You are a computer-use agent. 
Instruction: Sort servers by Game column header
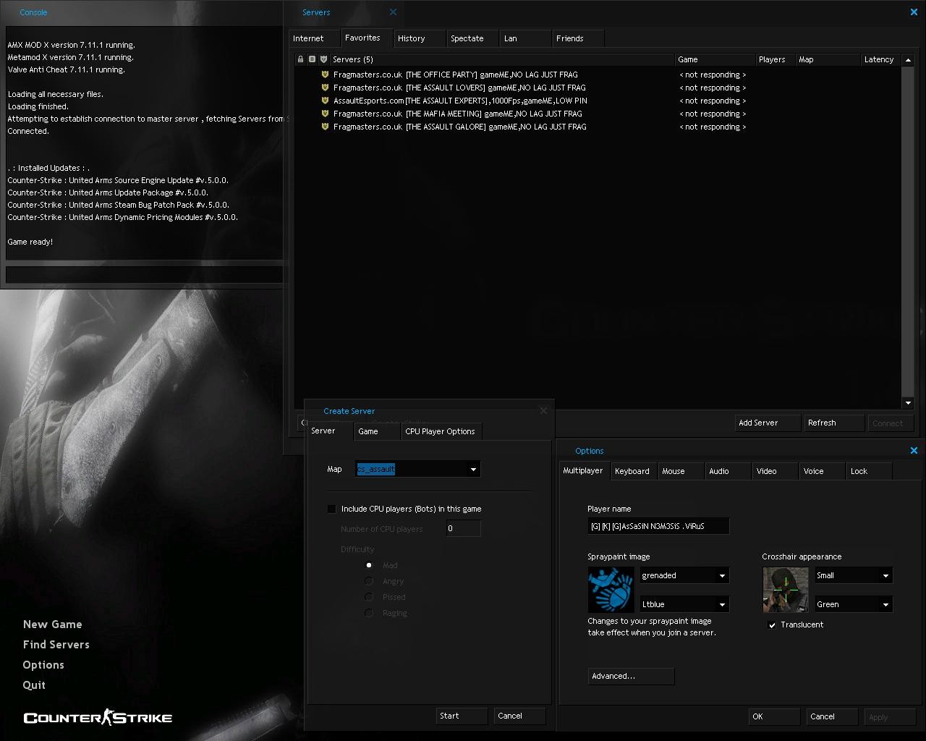click(x=715, y=59)
